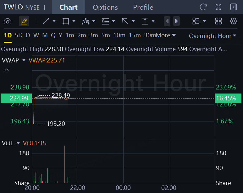This screenshot has height=193, width=243.
Task: Open the list layout dropdown arrow
Action: (204, 21)
